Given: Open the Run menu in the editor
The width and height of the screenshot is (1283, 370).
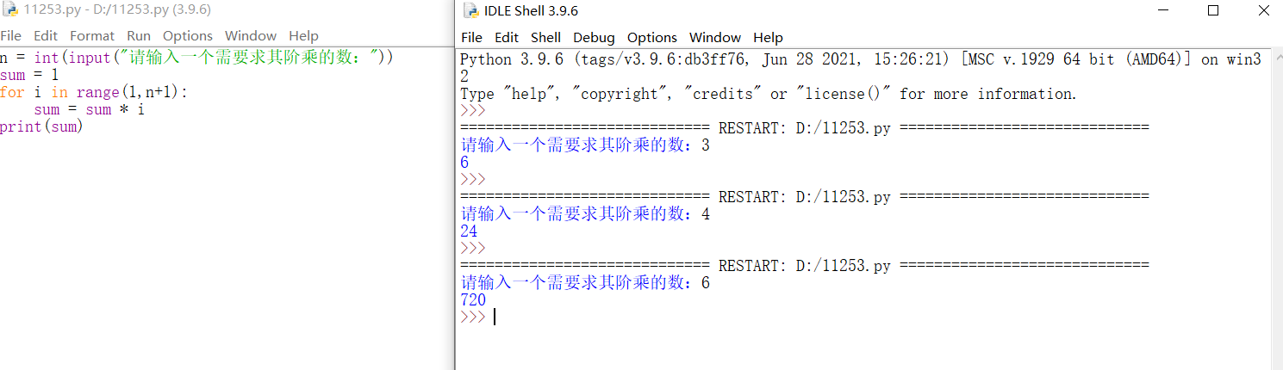Looking at the screenshot, I should tap(139, 36).
